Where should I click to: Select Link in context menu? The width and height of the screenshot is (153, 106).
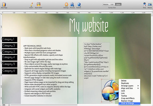[x=129, y=93]
